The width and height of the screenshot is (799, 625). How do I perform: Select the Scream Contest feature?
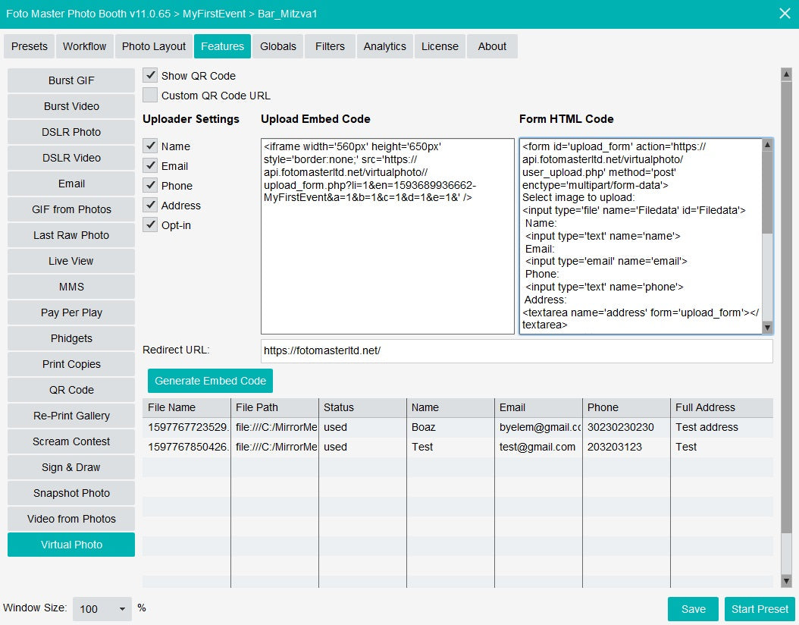(71, 441)
